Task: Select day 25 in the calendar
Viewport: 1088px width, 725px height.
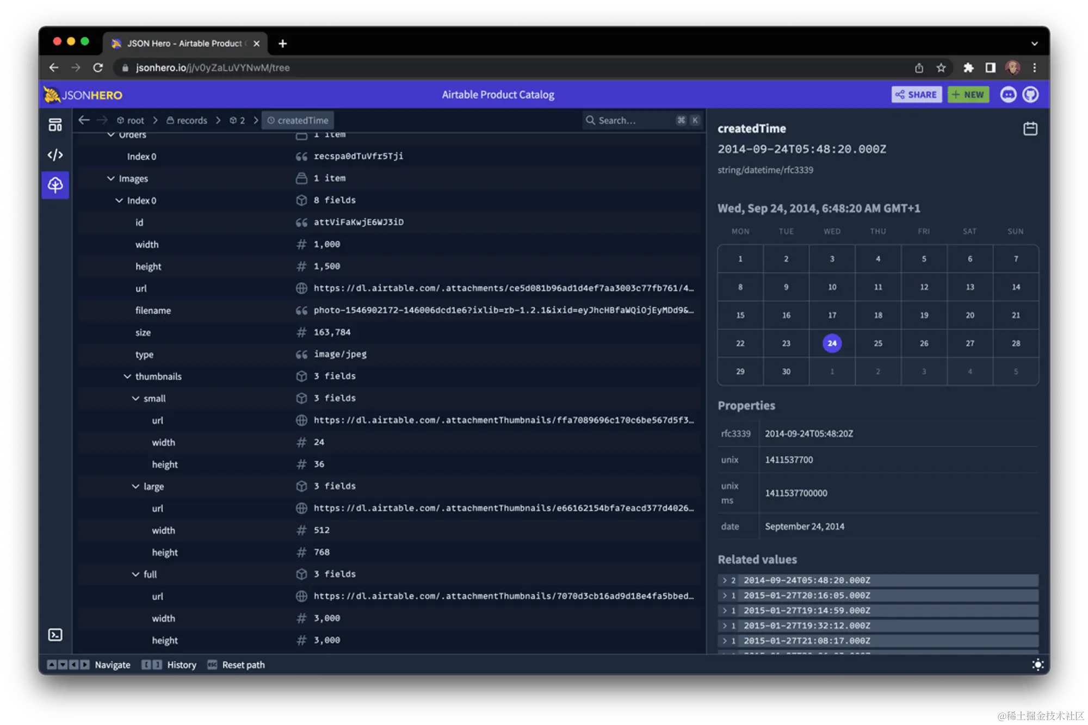Action: (x=877, y=343)
